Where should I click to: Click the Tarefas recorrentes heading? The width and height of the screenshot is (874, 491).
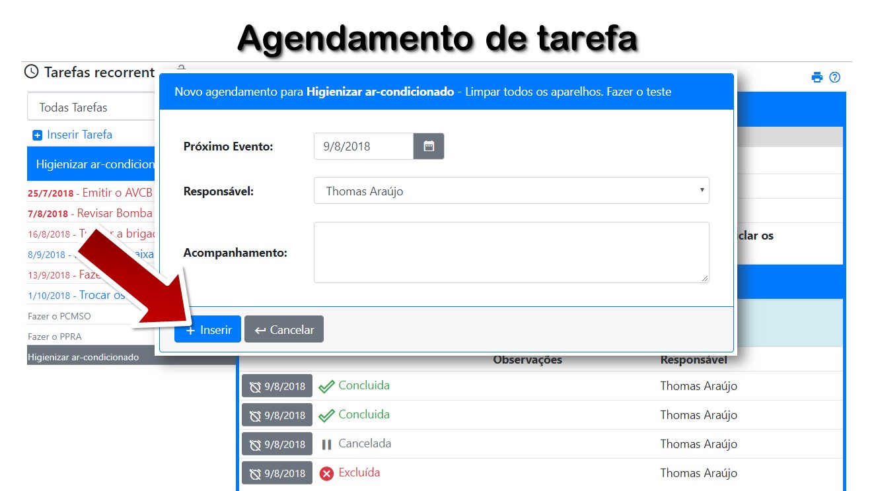point(99,72)
